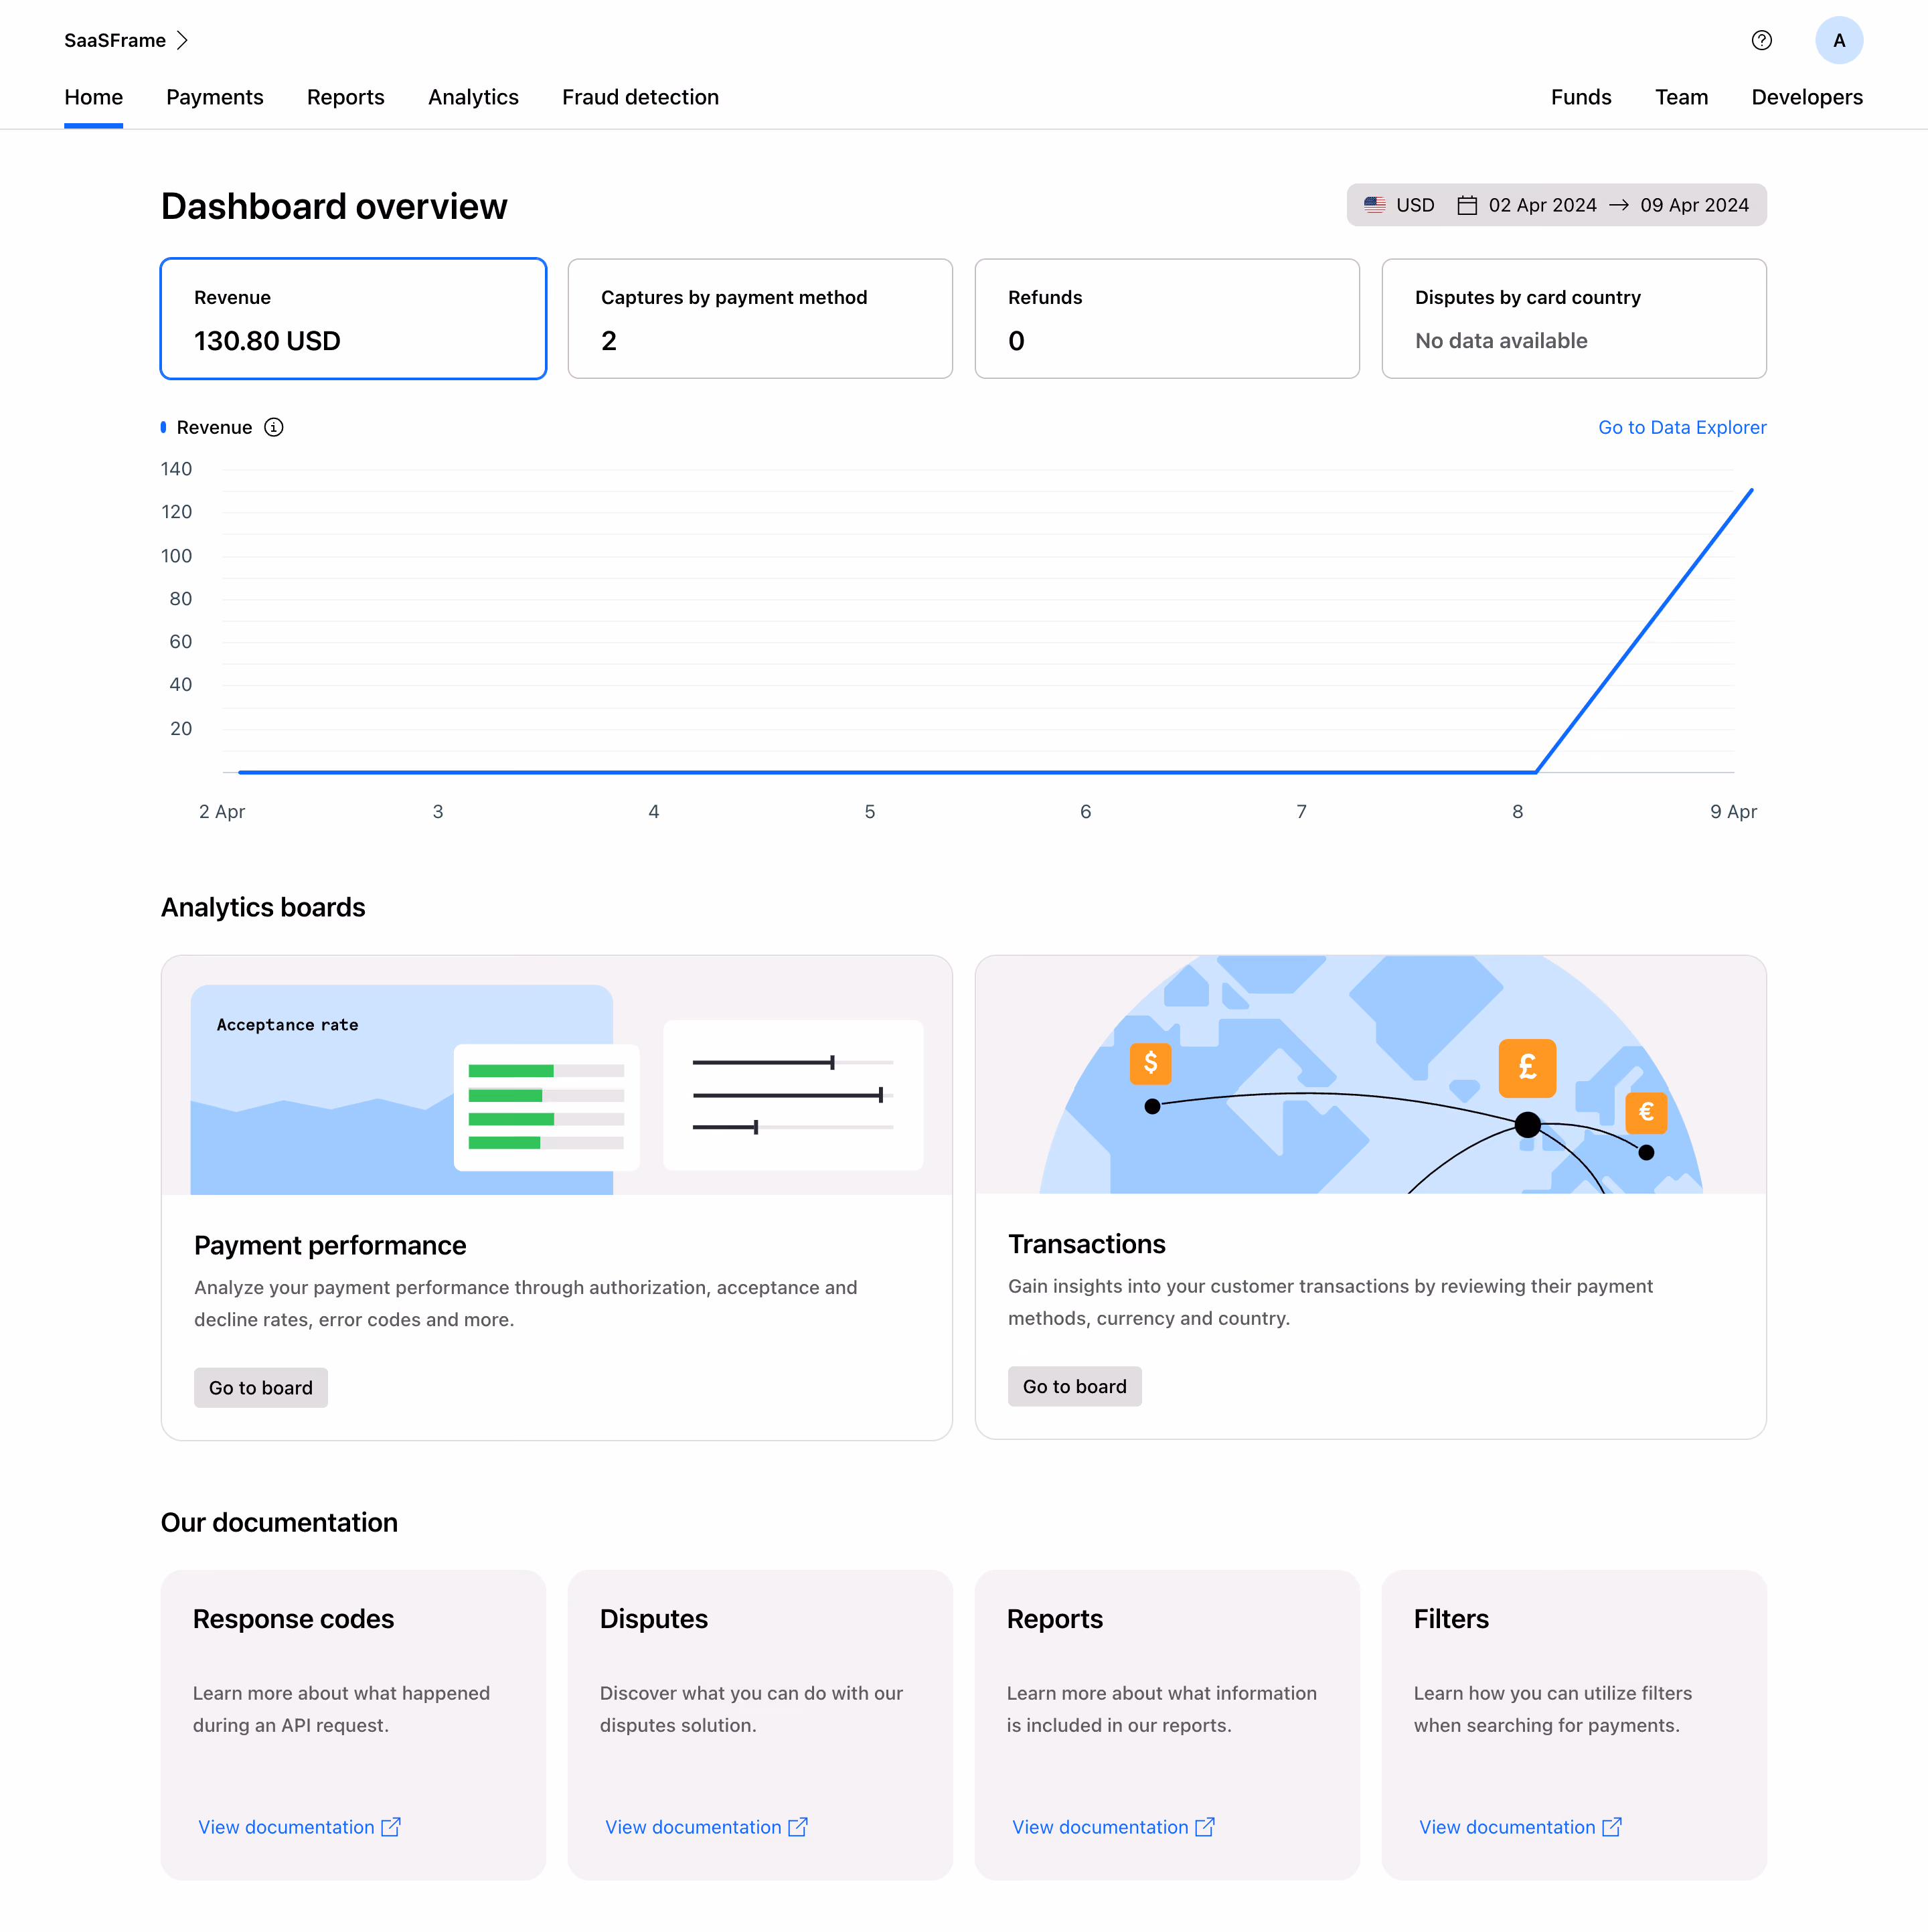Click the euro sign marker on map
This screenshot has width=1928, height=1932.
tap(1646, 1112)
